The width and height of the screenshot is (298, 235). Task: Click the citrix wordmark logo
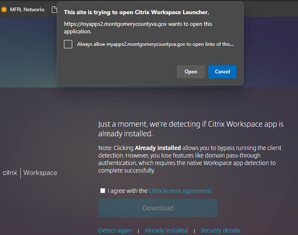pyautogui.click(x=10, y=173)
